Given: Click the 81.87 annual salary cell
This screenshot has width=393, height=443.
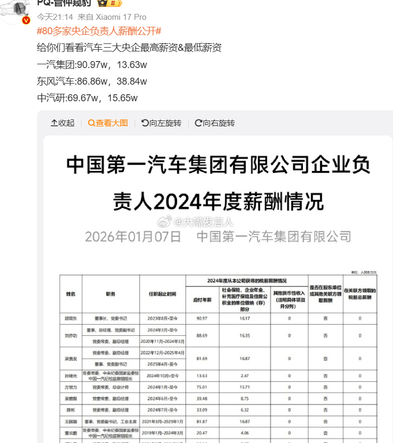Looking at the screenshot, I should tap(202, 422).
